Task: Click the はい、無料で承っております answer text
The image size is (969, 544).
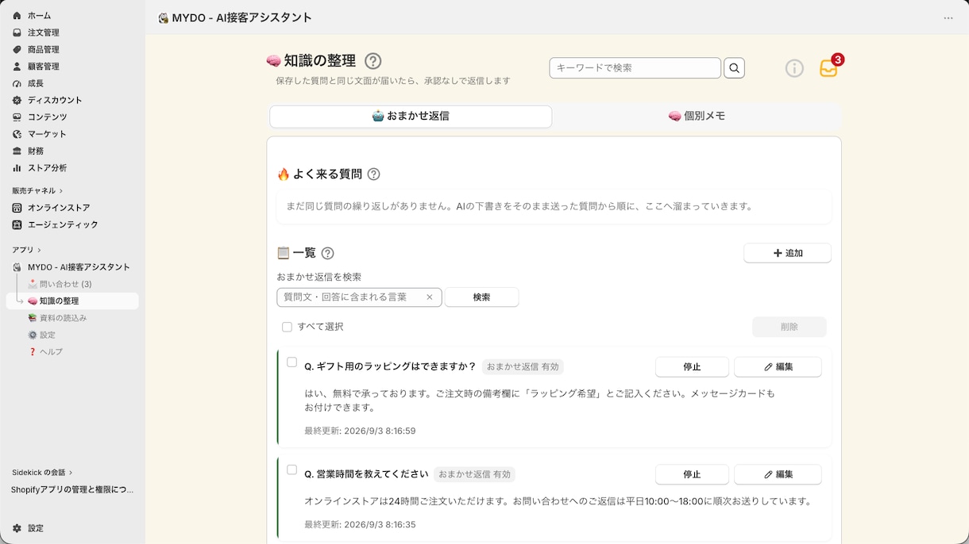Action: 539,400
